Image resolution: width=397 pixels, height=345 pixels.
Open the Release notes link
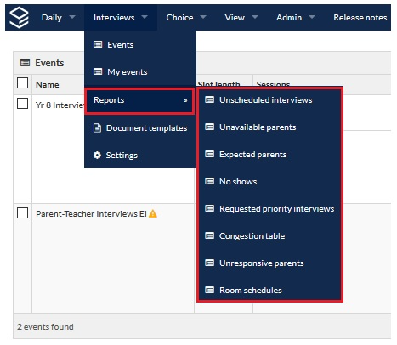[360, 17]
